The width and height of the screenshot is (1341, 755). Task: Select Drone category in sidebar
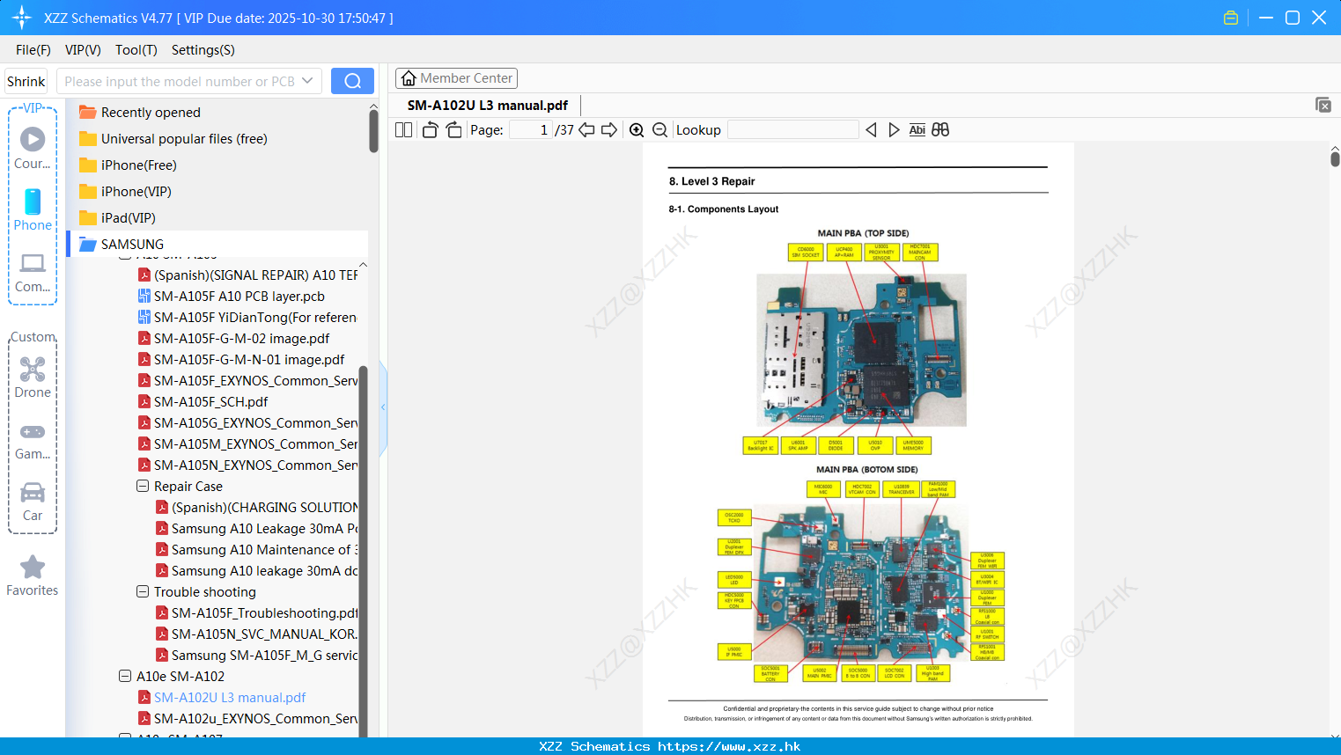(x=33, y=377)
